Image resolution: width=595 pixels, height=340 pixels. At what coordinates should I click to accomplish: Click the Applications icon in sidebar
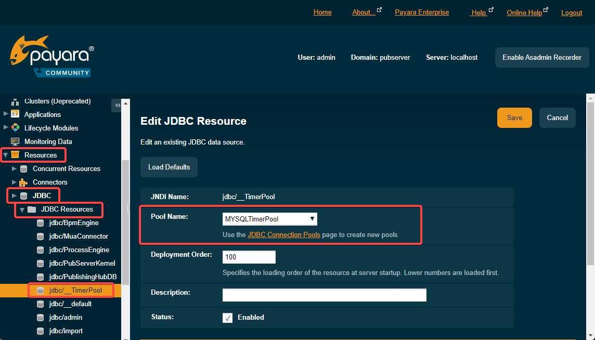click(x=15, y=114)
